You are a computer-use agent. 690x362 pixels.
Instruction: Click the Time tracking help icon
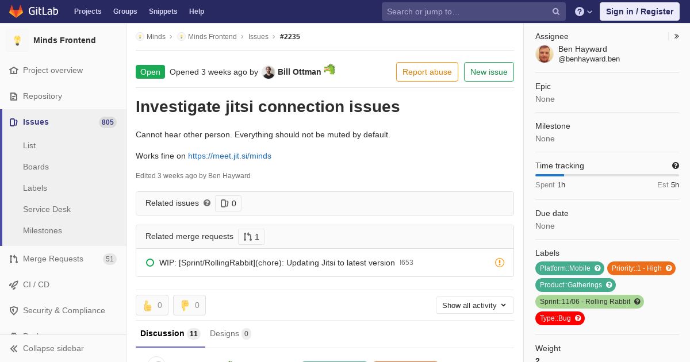point(676,165)
